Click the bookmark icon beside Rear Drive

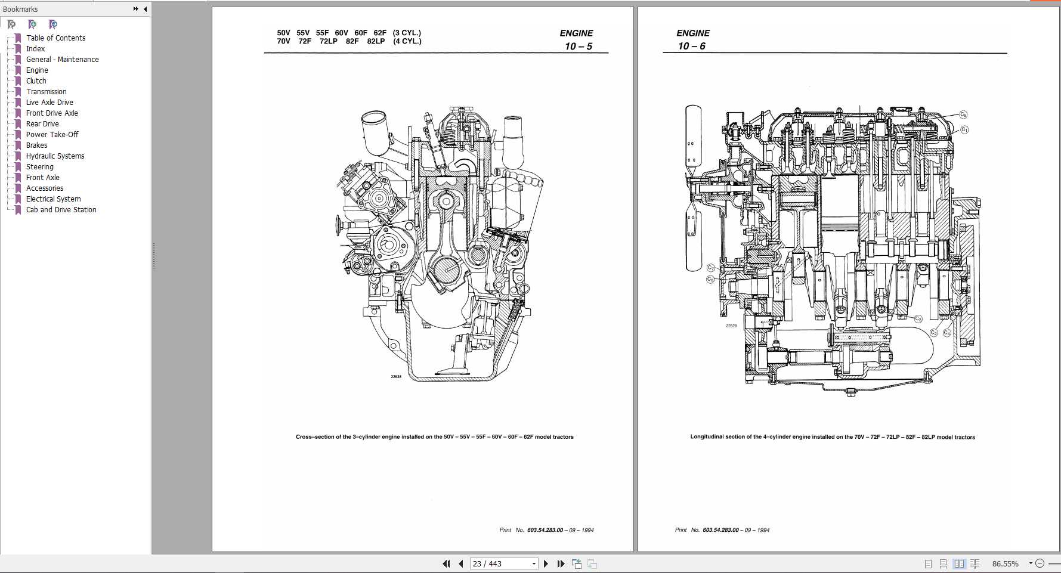(x=18, y=124)
